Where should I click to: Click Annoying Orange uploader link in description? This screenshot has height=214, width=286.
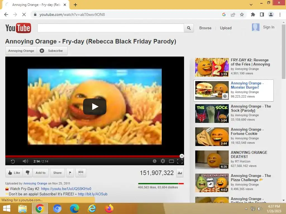35,183
